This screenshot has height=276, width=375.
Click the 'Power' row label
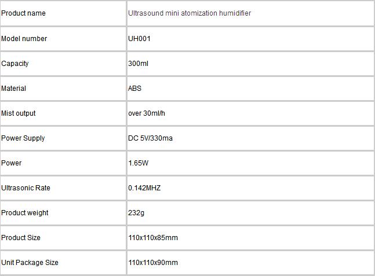coord(11,163)
